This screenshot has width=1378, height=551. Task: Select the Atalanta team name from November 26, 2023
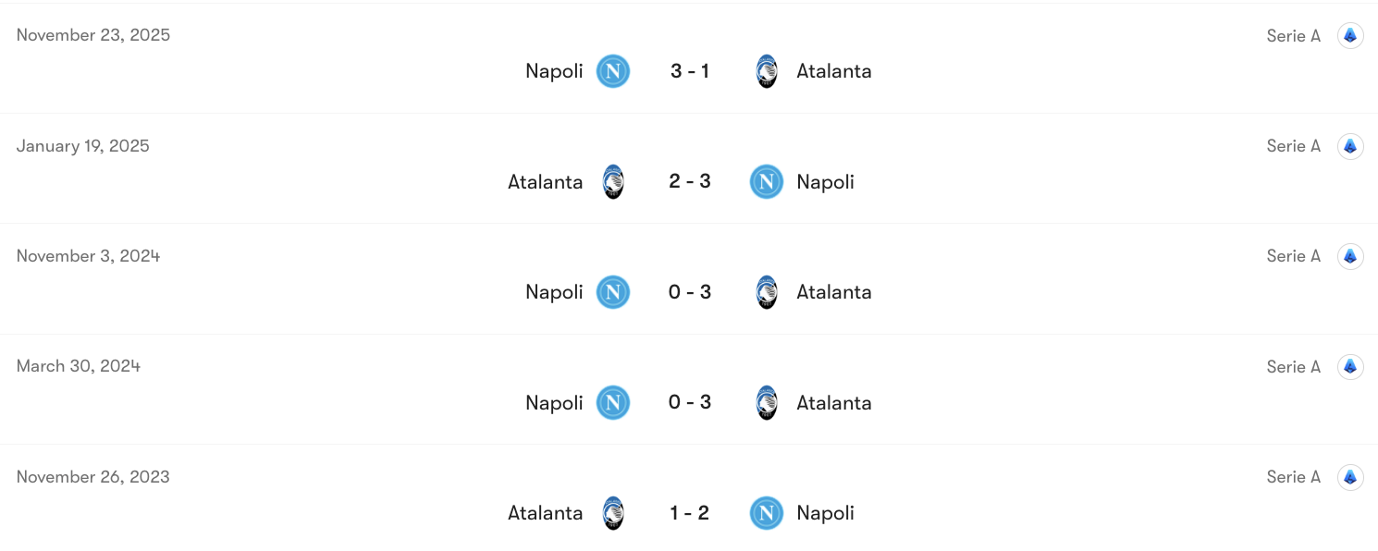545,513
